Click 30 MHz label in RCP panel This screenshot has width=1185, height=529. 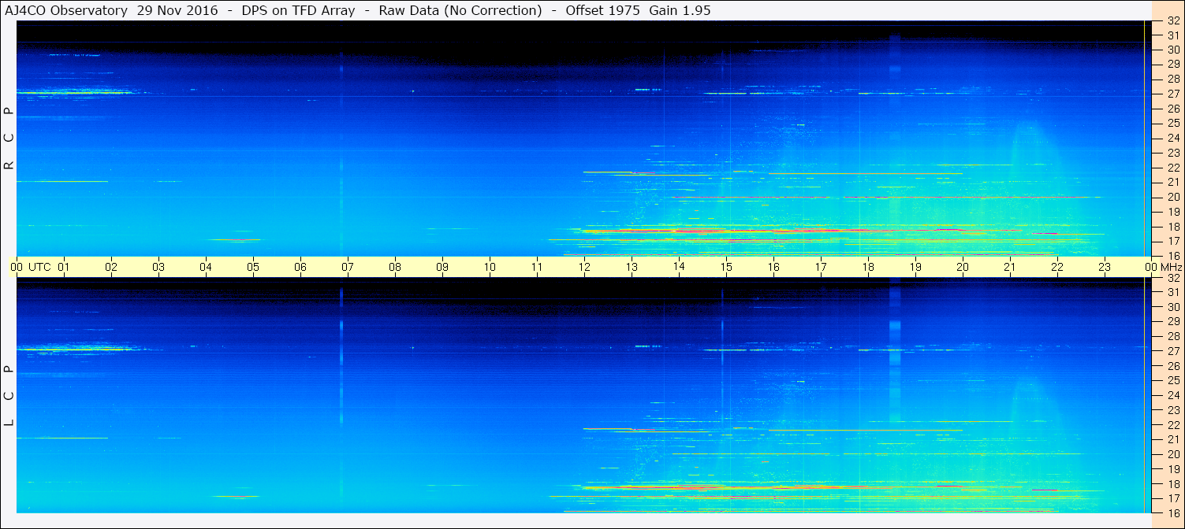coord(1172,50)
